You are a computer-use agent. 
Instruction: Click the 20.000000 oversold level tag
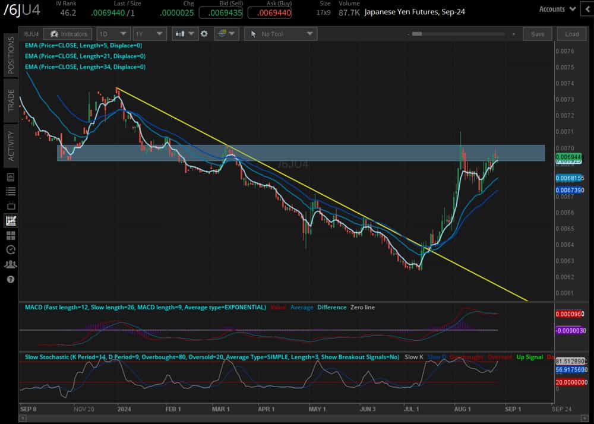pos(571,382)
